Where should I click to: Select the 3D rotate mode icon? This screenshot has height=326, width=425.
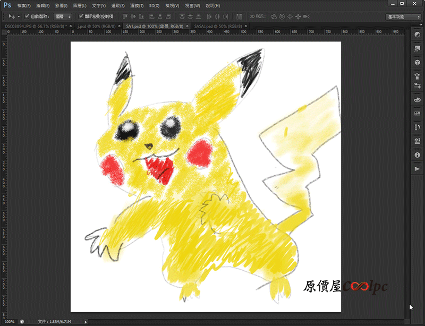point(274,16)
